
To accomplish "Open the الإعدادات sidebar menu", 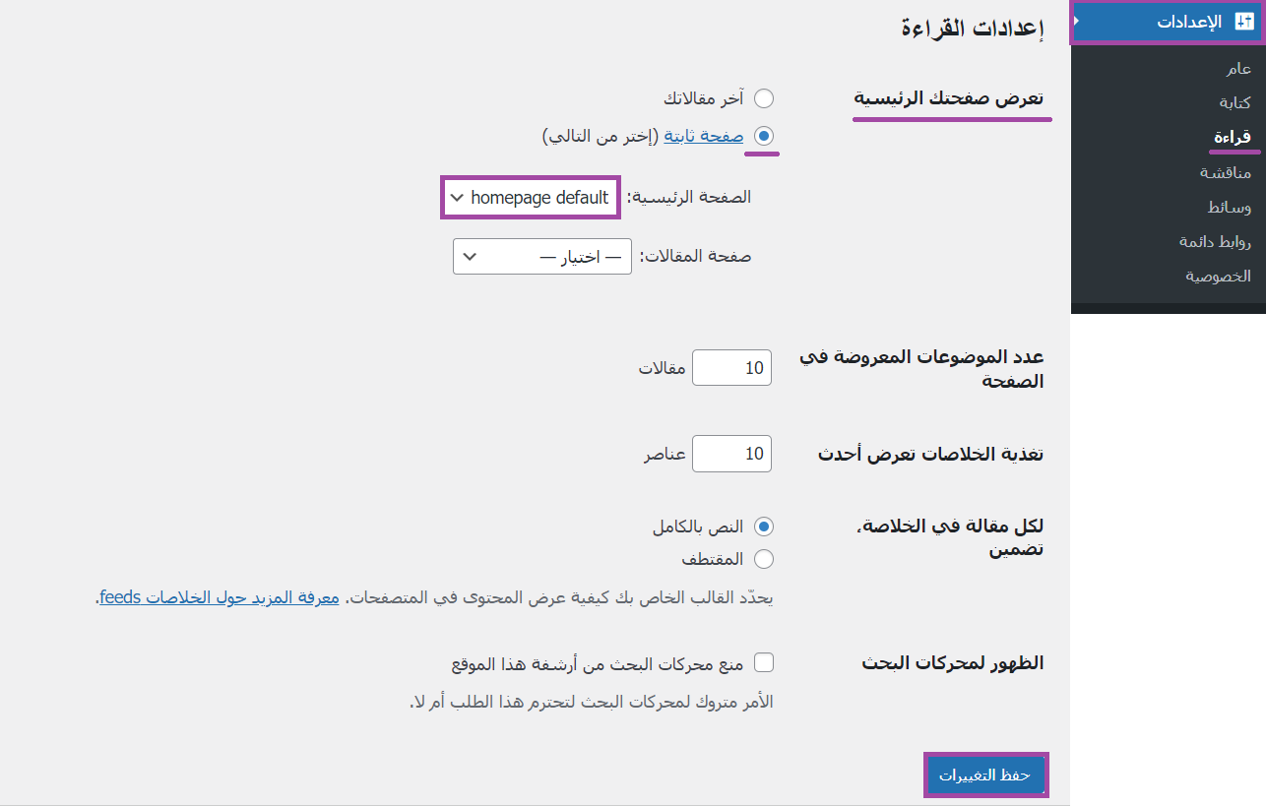I will 1169,22.
